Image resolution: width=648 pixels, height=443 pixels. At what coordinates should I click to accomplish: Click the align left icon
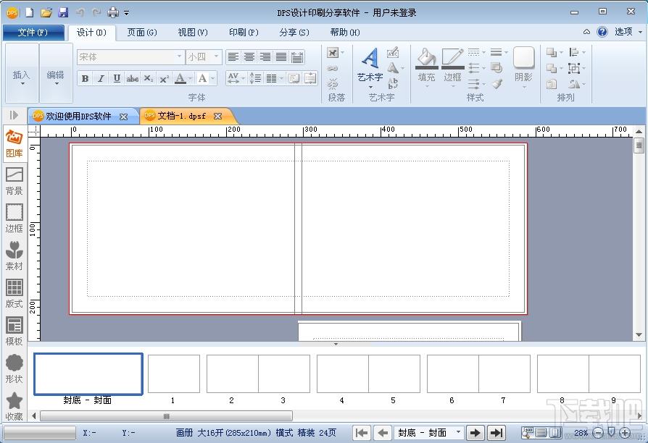point(233,57)
